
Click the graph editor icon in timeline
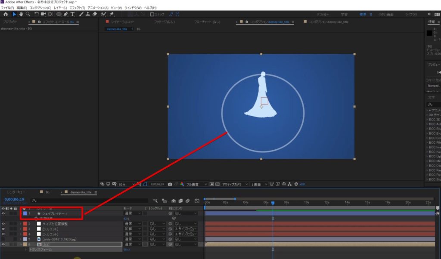click(x=197, y=201)
